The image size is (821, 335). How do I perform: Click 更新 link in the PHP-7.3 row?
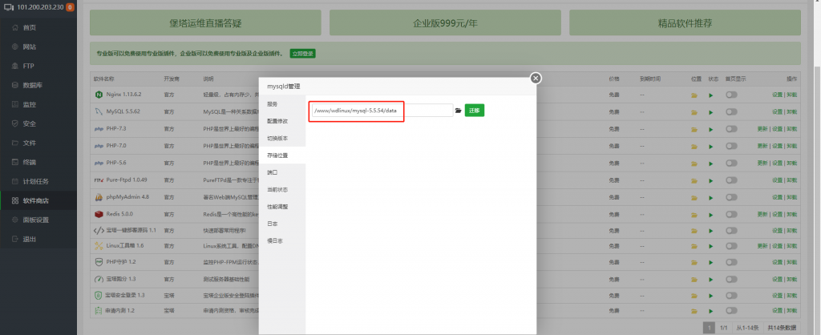click(x=762, y=129)
